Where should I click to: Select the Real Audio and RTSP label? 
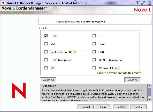coord(69,52)
